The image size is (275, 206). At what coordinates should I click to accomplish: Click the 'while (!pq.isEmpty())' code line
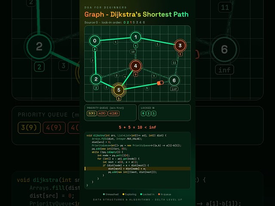click(x=107, y=152)
